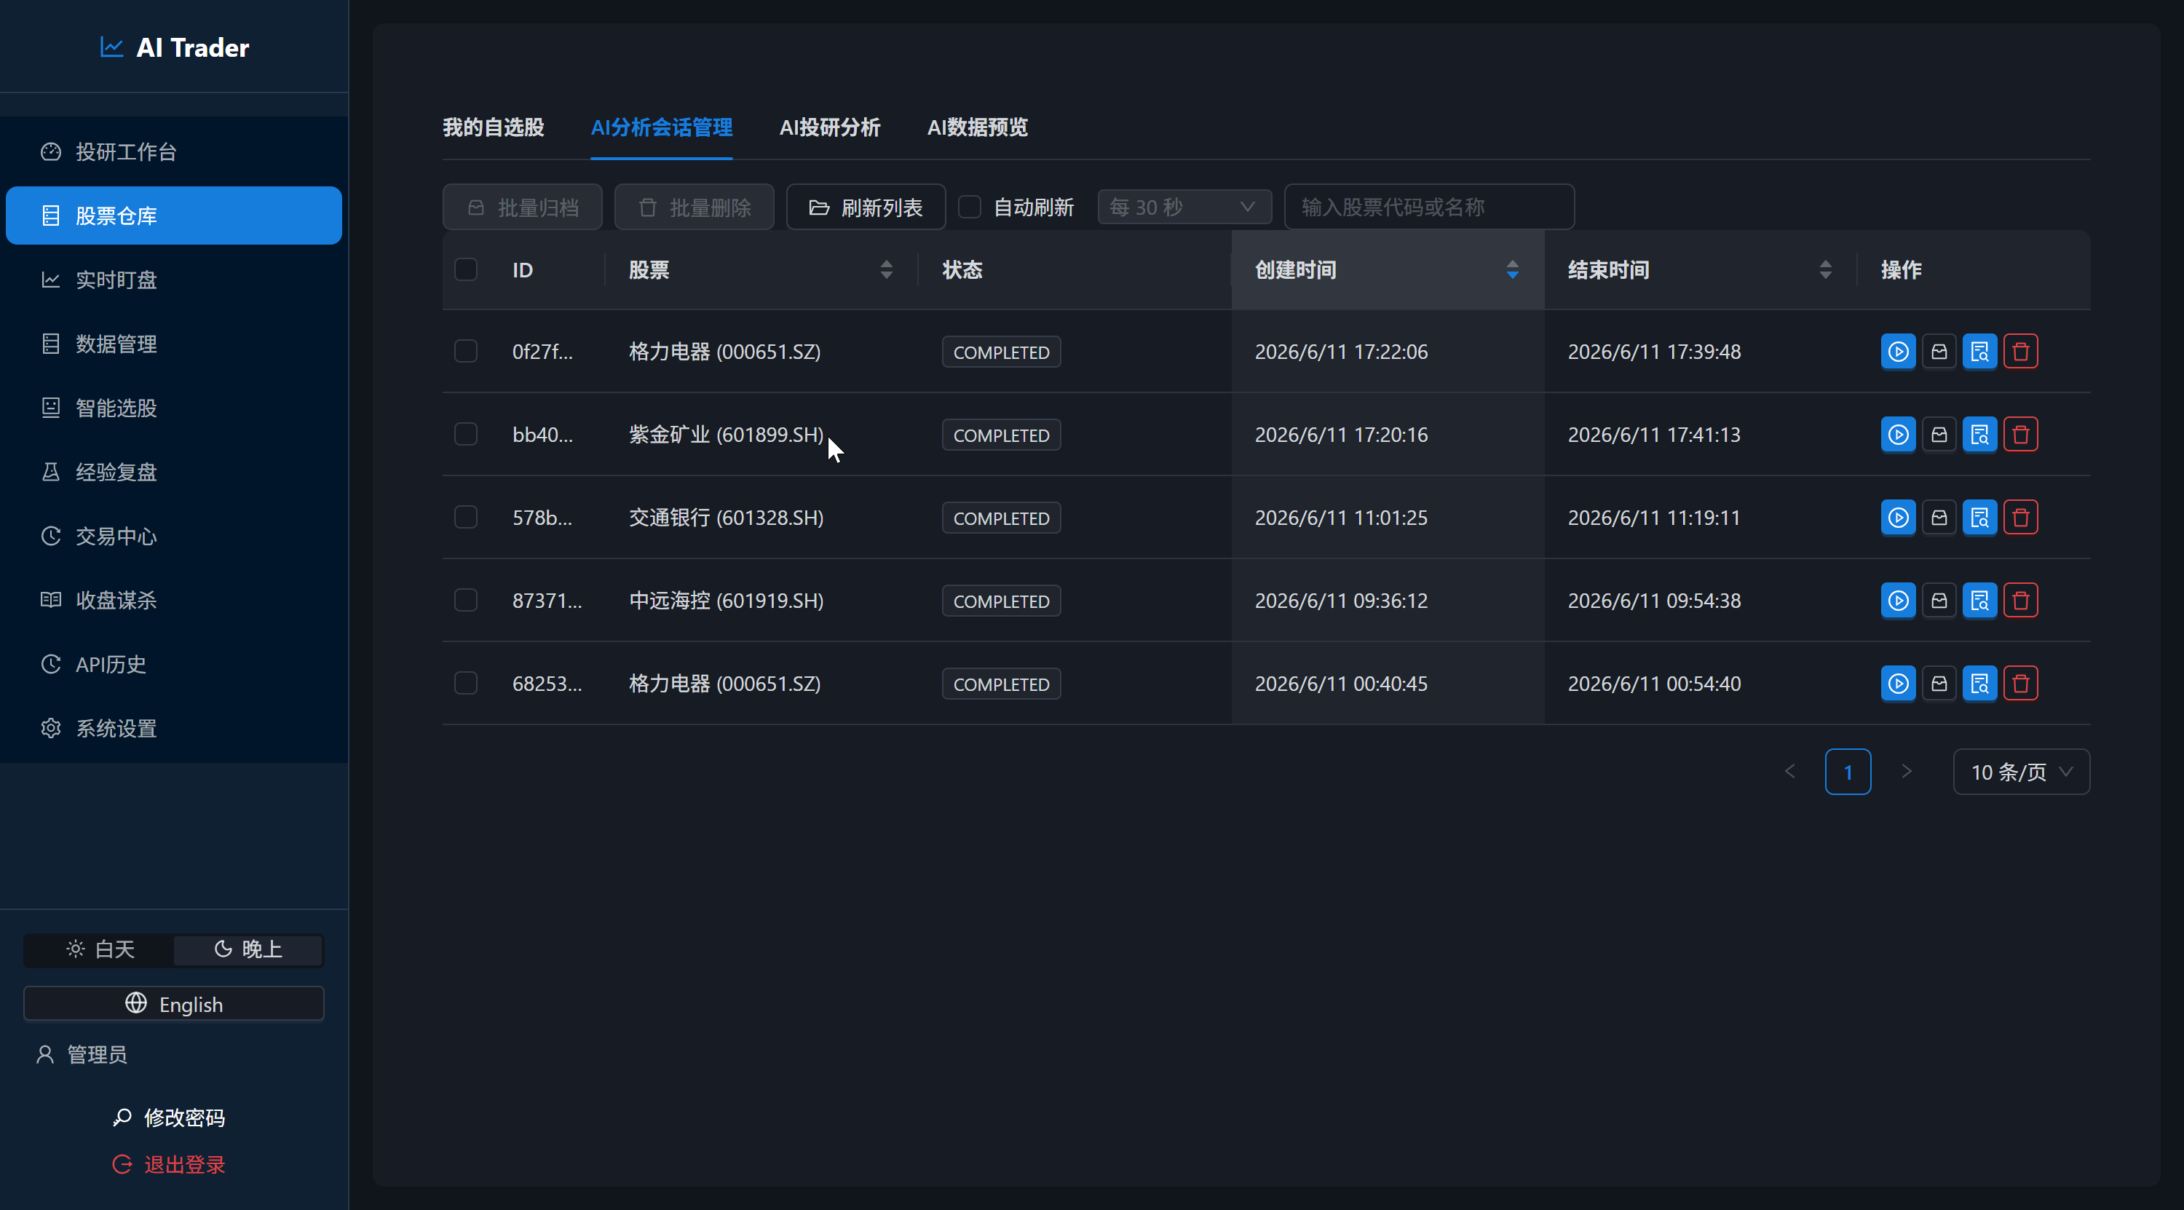Open 交易中心 in sidebar
Screen dimensions: 2184x1210
coord(174,536)
